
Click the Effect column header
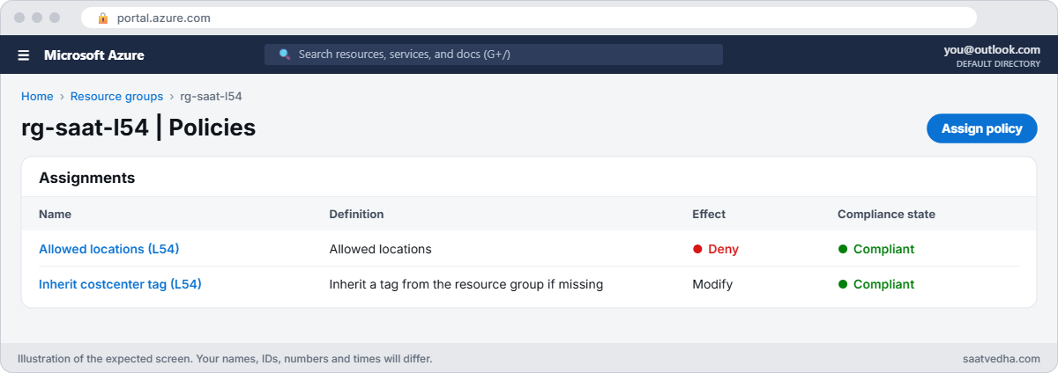pyautogui.click(x=709, y=214)
